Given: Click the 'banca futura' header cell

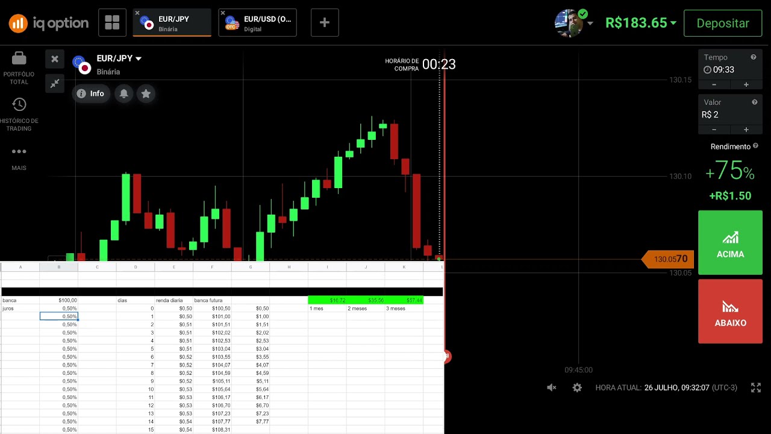Looking at the screenshot, I should (x=212, y=300).
